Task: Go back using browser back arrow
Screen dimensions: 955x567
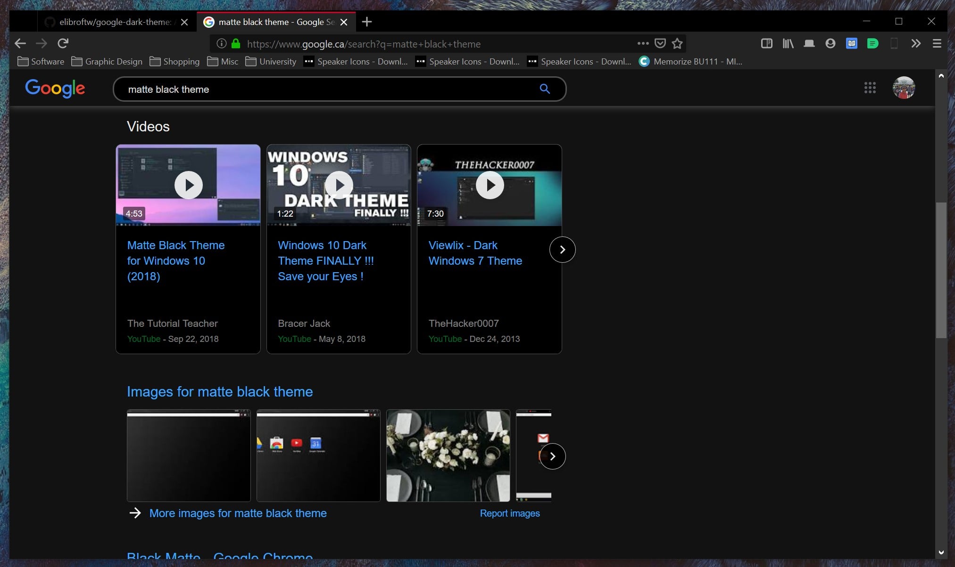Action: (20, 44)
